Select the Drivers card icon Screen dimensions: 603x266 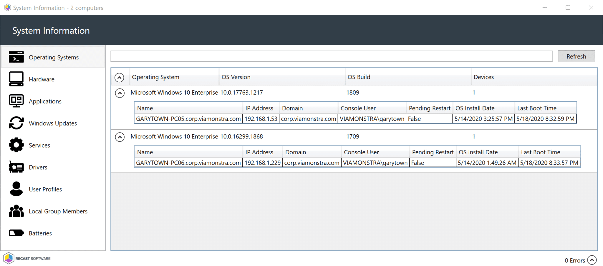click(16, 167)
